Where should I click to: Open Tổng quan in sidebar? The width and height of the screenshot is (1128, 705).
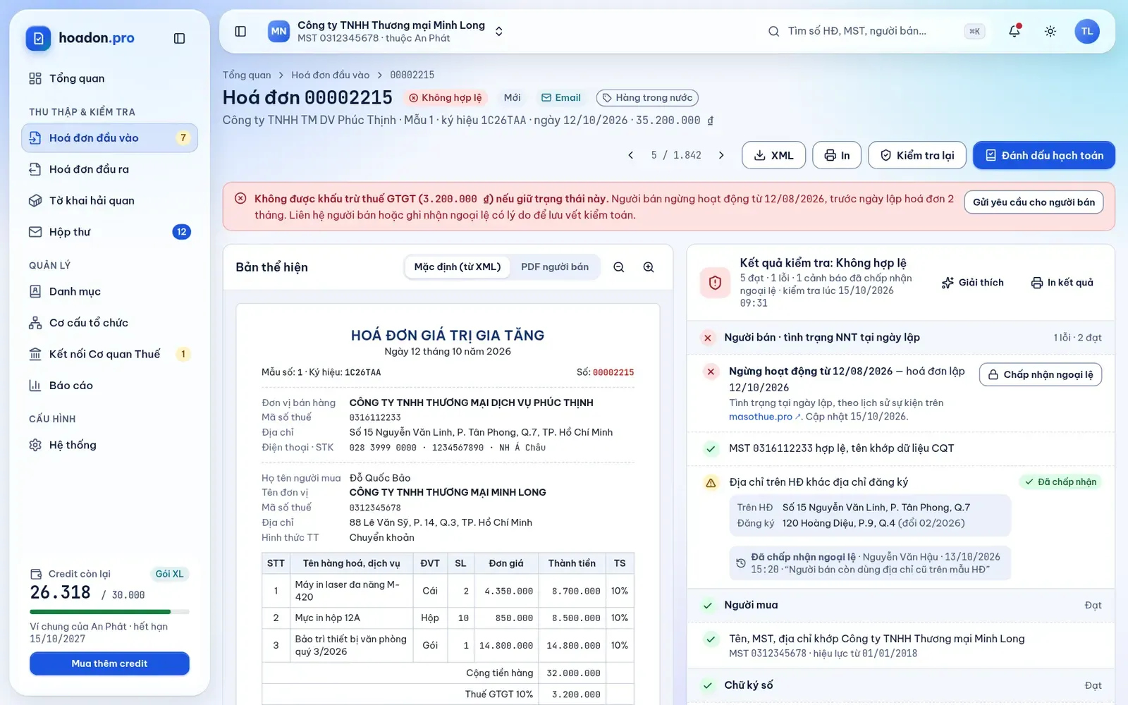(x=109, y=78)
